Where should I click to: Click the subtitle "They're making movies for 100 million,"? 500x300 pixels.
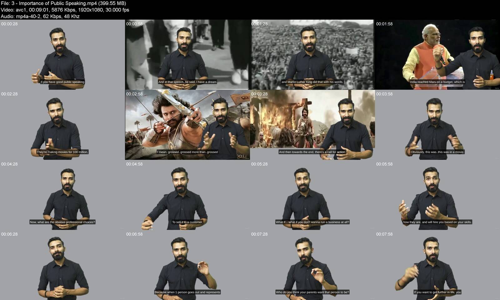click(x=62, y=152)
